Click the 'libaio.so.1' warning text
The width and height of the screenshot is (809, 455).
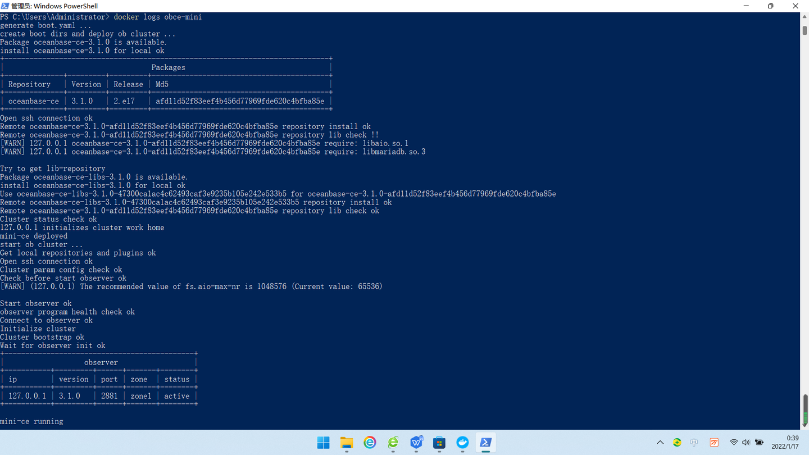point(385,143)
